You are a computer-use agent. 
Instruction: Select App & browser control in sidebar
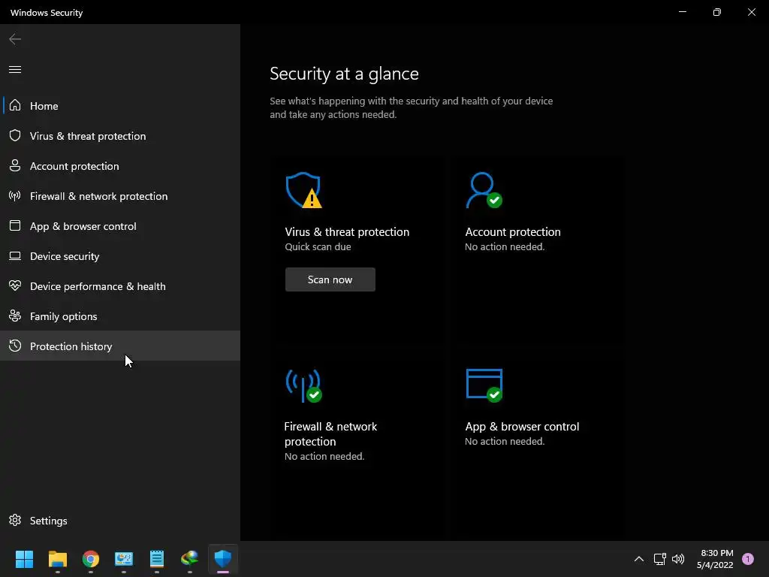click(120, 226)
